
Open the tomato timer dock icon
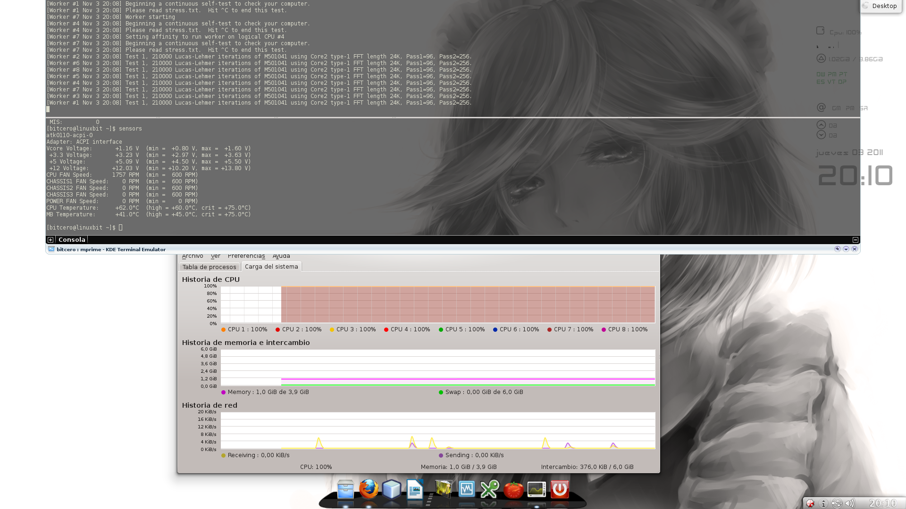pyautogui.click(x=513, y=490)
